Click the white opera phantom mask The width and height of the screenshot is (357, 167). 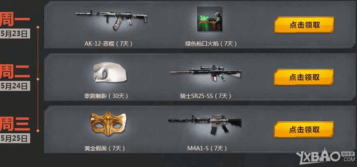110,72
